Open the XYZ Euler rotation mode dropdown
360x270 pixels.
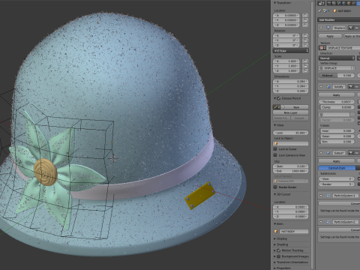(x=291, y=51)
